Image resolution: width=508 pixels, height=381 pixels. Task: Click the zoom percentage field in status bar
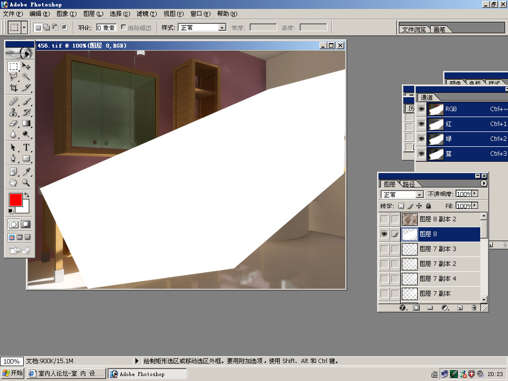click(x=12, y=361)
